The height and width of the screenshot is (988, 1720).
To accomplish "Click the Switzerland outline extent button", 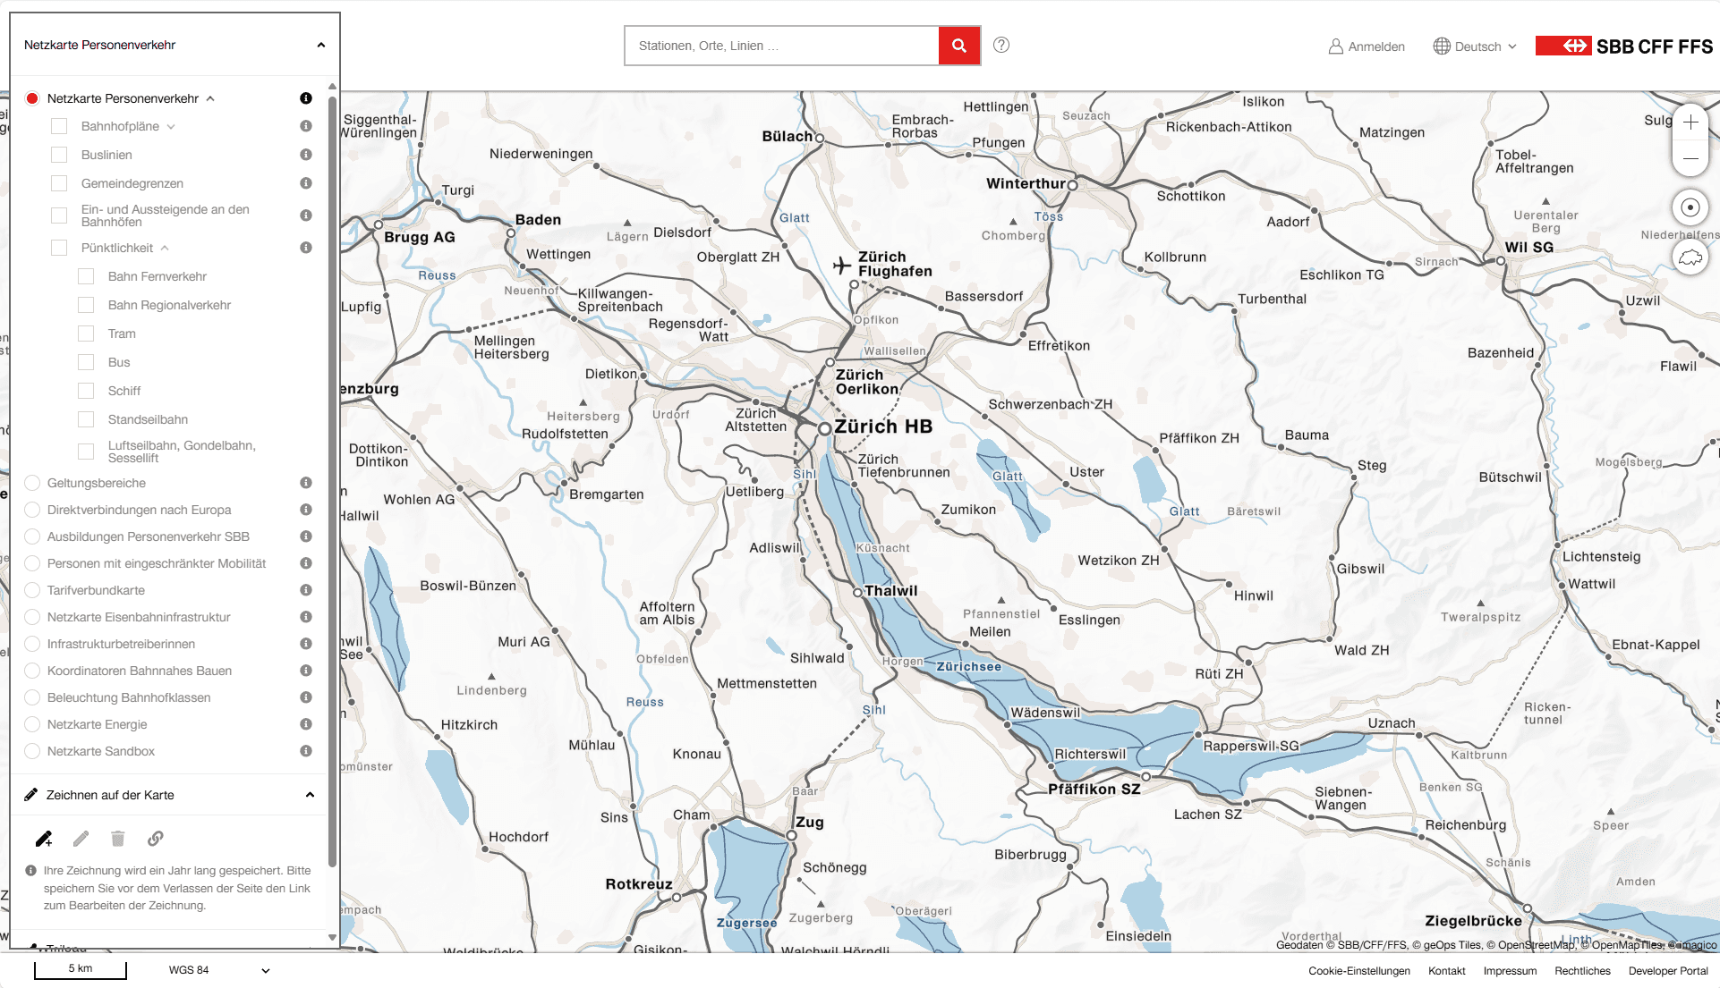I will tap(1690, 258).
